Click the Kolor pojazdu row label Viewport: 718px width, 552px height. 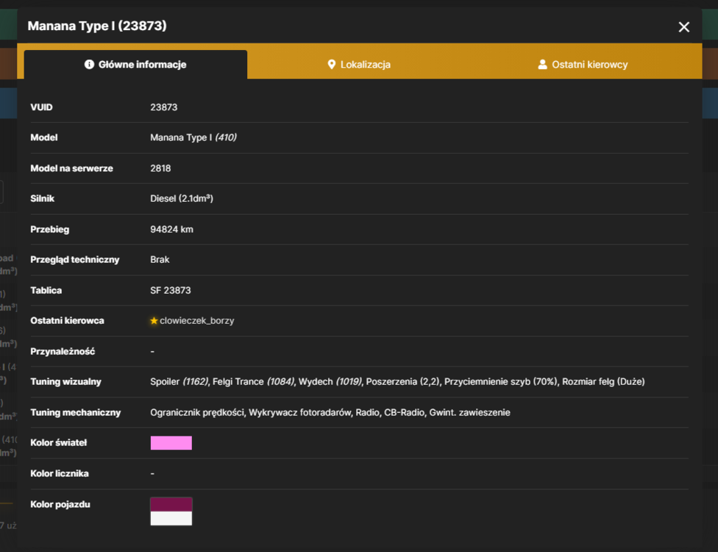[x=60, y=504]
